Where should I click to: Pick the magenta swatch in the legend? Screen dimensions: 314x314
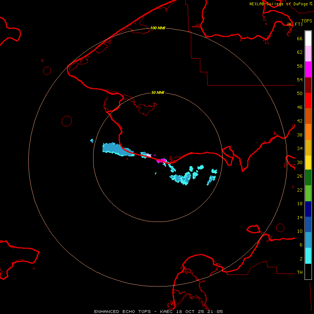click(308, 69)
